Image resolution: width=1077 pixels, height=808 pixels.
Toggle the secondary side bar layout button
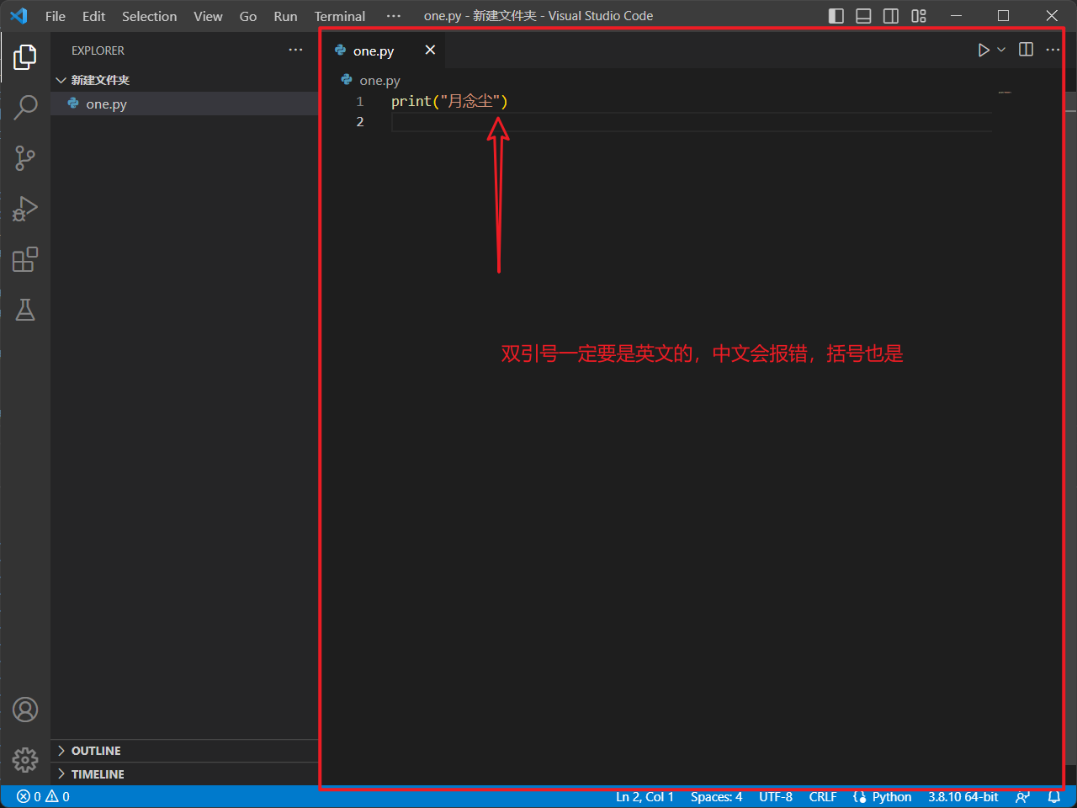pos(891,16)
